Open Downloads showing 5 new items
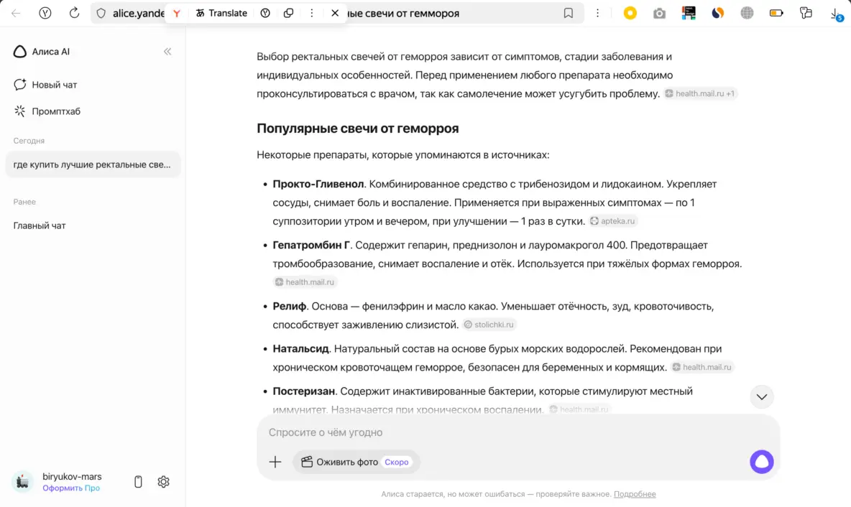Viewport: 851px width, 507px height. tap(836, 13)
